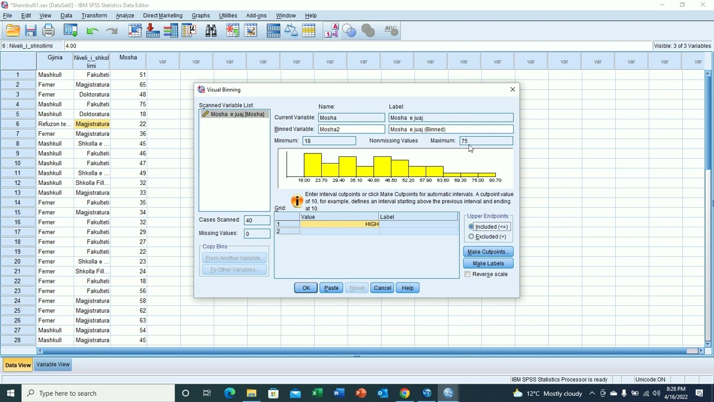Print using the printer toolbar icon

pos(49,31)
